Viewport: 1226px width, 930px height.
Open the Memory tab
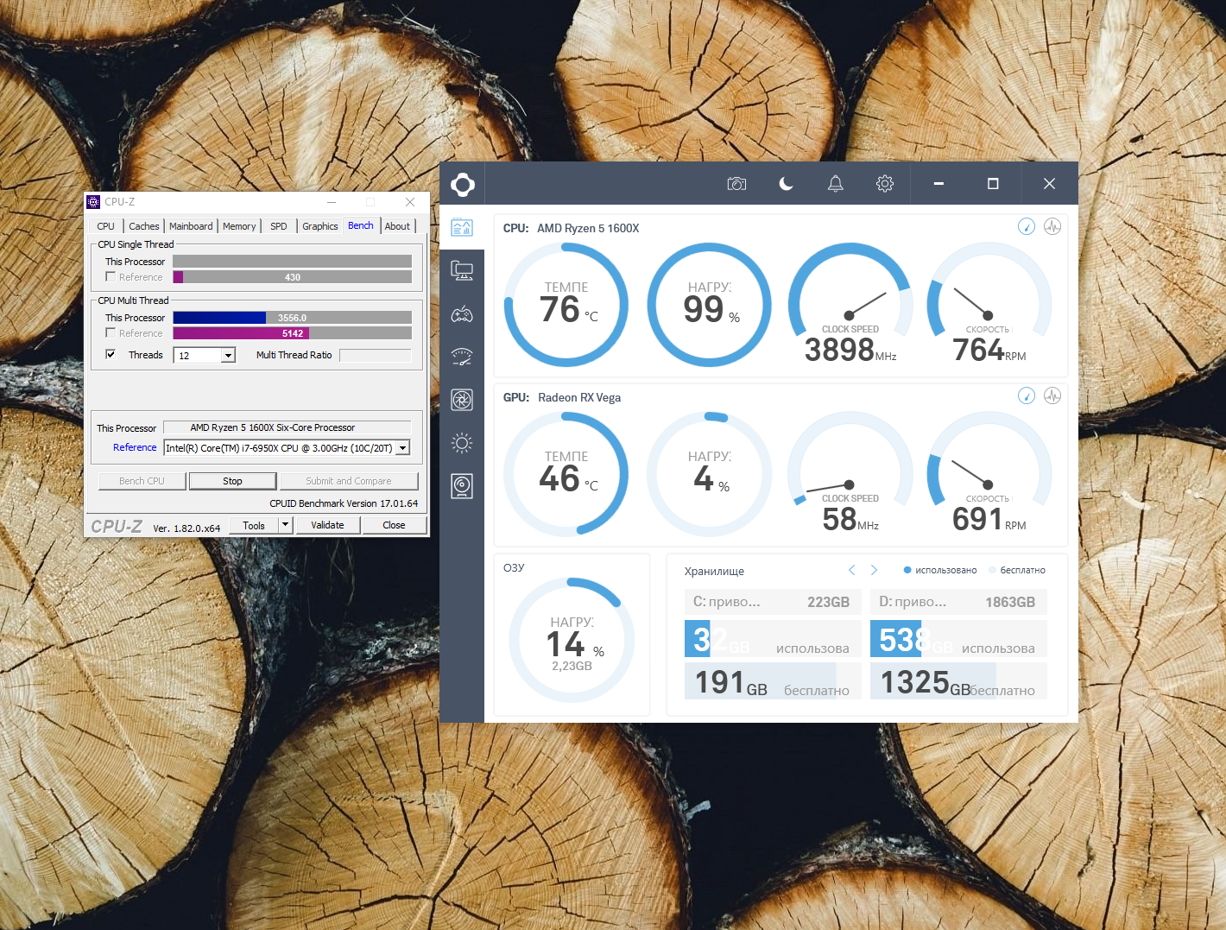(239, 226)
